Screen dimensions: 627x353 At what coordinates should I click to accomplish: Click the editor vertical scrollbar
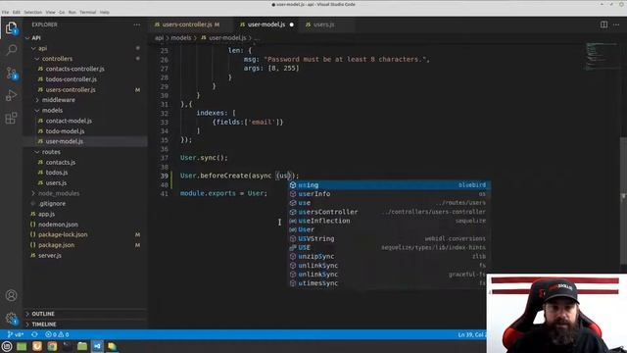click(x=623, y=200)
